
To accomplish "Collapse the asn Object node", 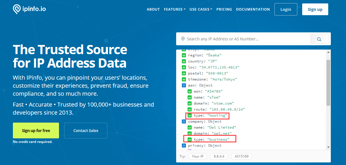I will click(x=184, y=85).
